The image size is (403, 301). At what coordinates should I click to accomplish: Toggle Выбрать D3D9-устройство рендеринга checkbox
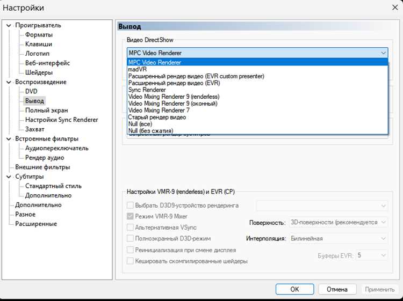point(131,205)
